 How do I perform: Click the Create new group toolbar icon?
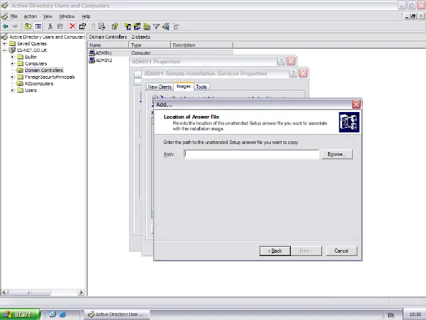click(x=137, y=27)
